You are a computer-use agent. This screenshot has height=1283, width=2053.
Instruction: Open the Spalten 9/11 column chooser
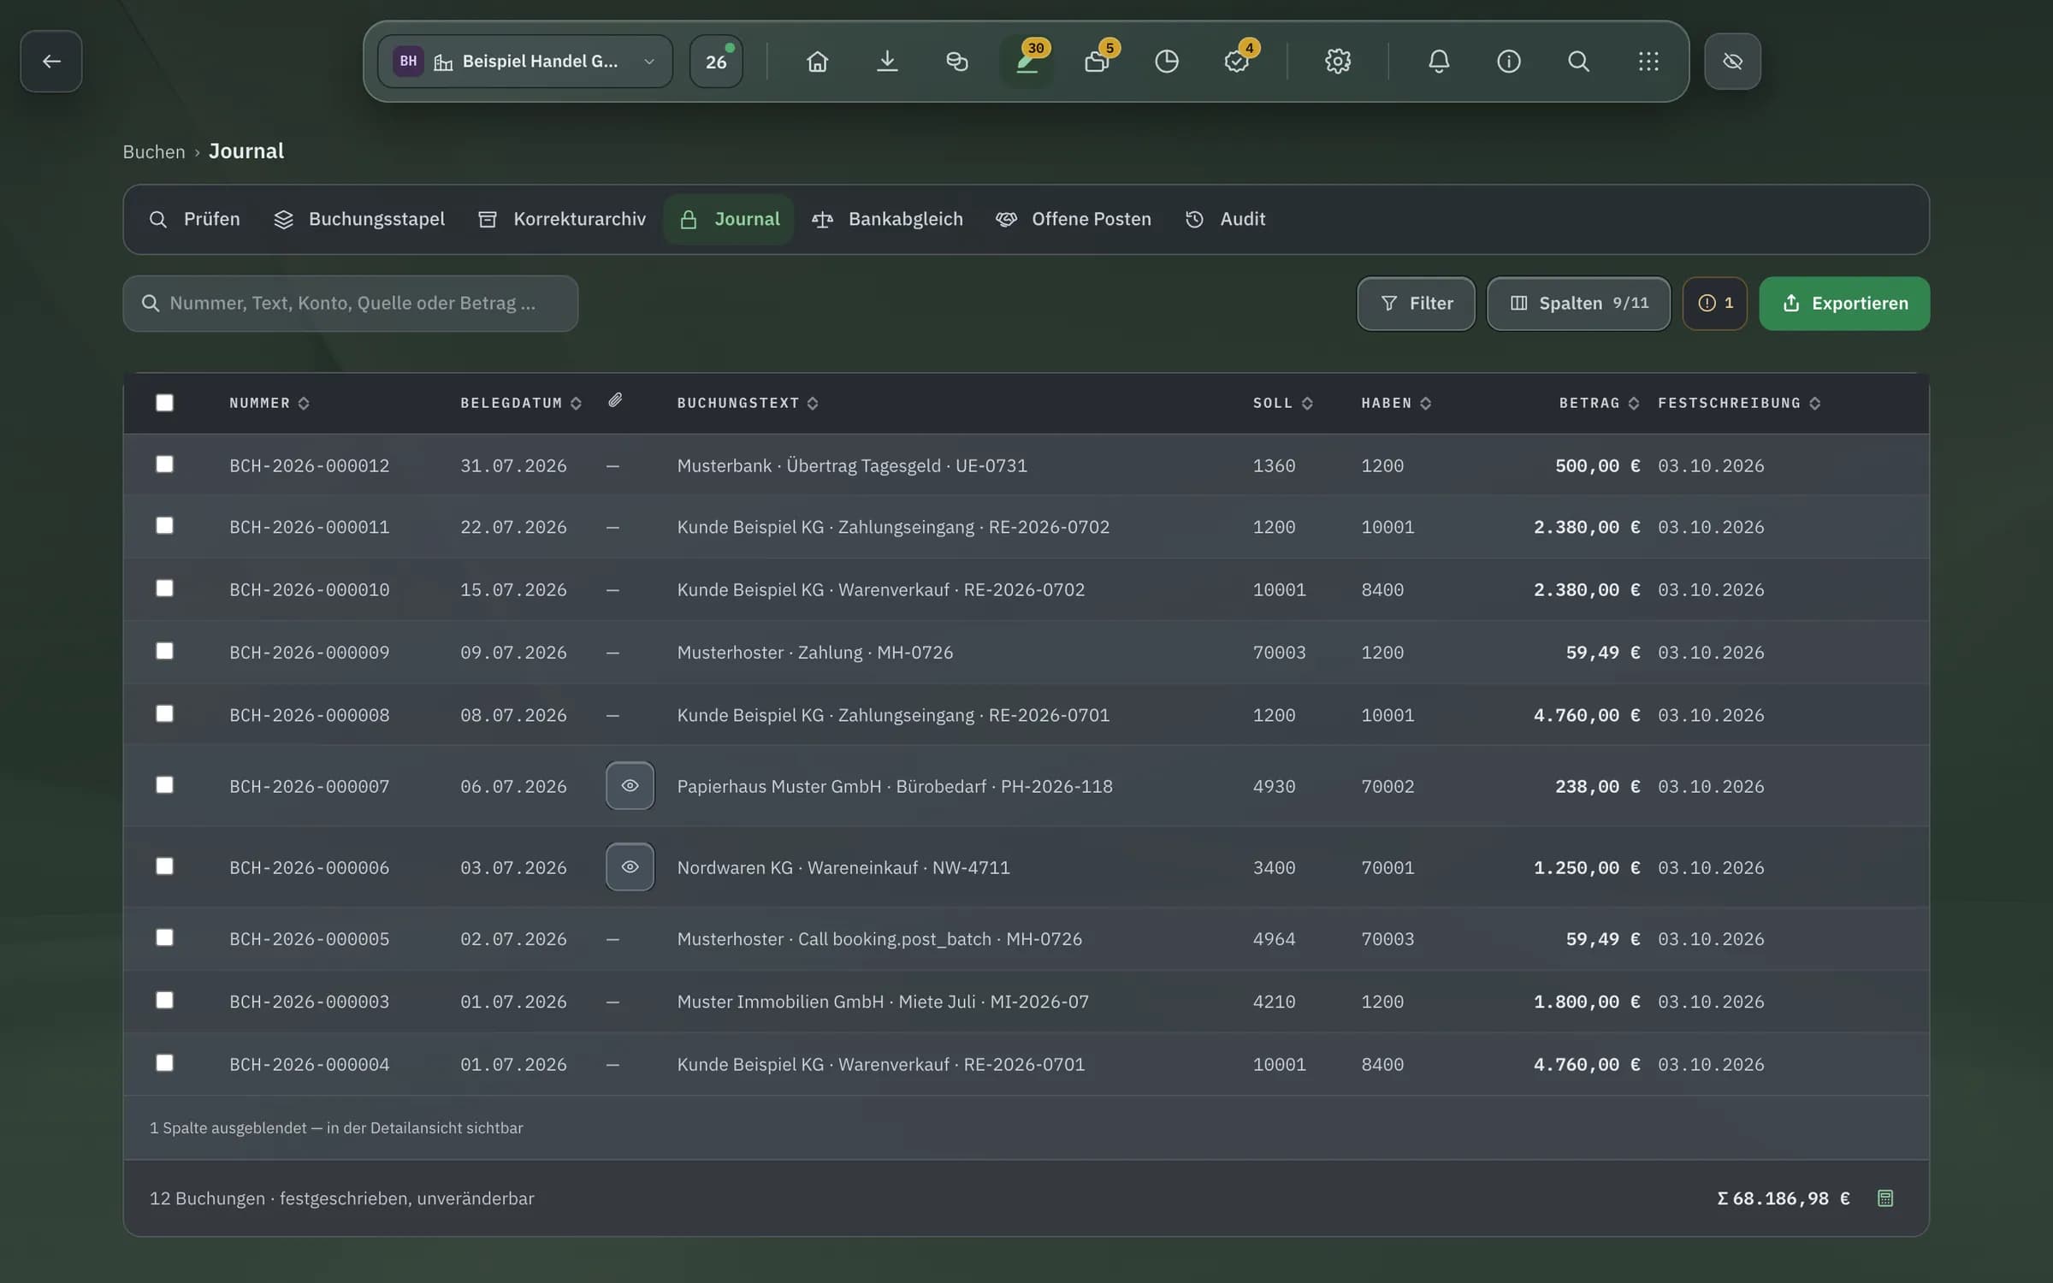(x=1578, y=304)
